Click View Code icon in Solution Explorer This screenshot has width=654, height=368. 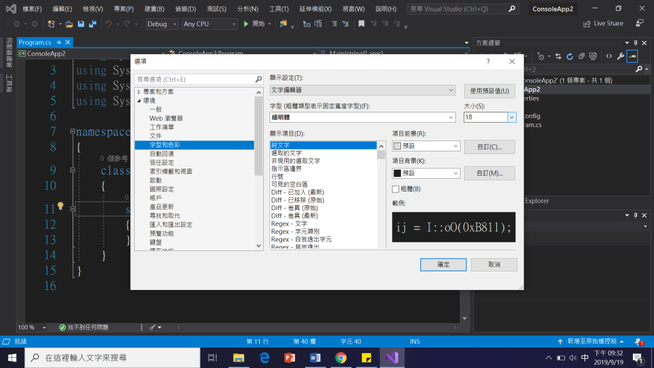609,56
